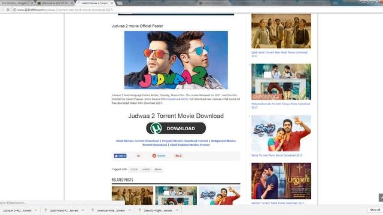Open Mahanubhavudu sidebar thumbnail
This screenshot has width=383, height=215.
281,82
